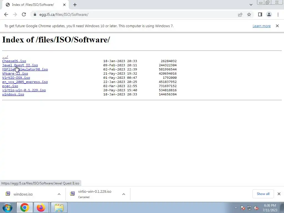The image size is (284, 213).
Task: Select the file size 731697152
Action: (x=168, y=86)
